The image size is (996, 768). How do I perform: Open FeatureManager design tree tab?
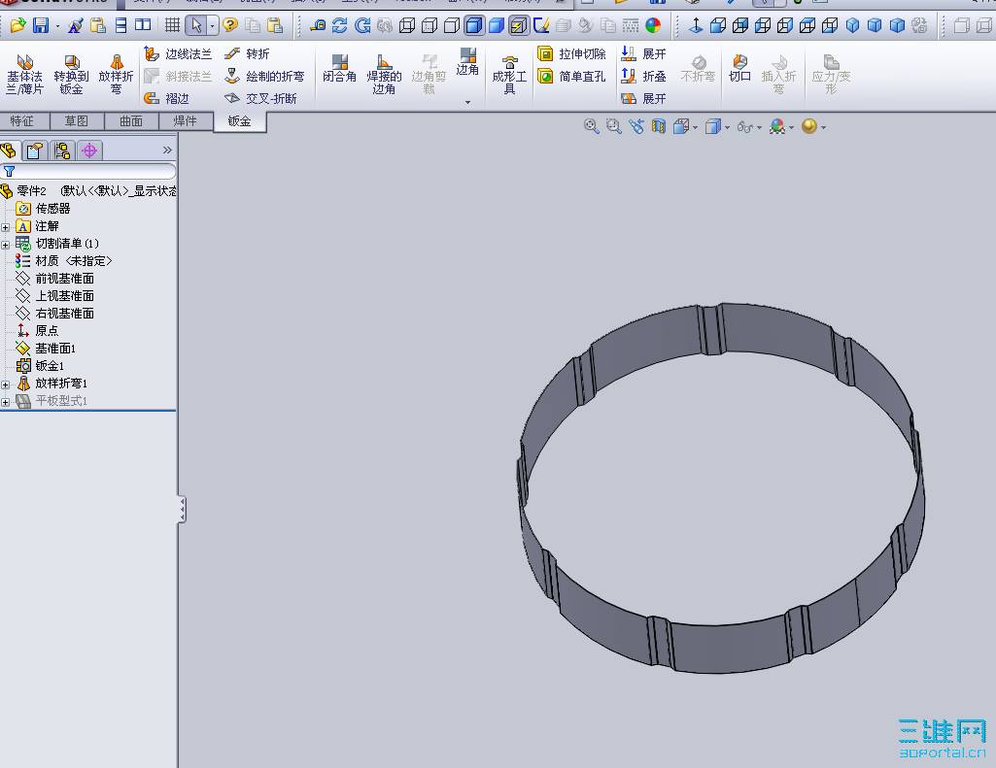pyautogui.click(x=9, y=150)
